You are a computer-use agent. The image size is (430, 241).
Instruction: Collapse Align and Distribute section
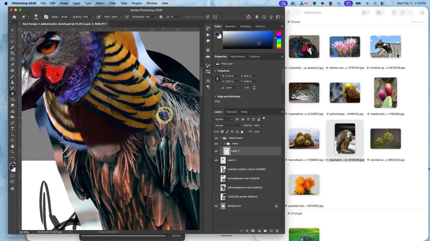(215, 96)
